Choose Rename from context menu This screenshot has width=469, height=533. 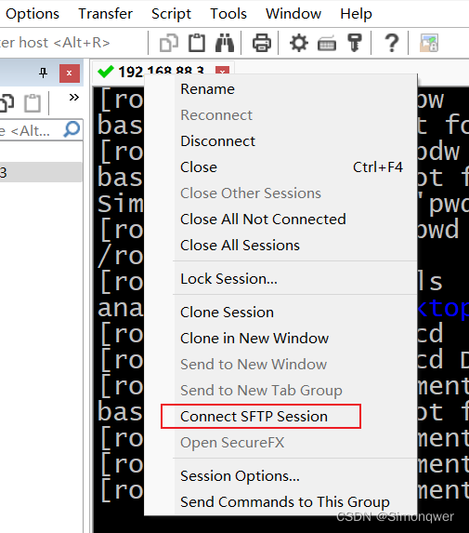point(281,89)
